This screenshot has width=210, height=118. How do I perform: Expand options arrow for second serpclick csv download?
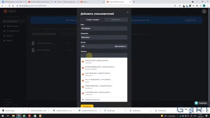pyautogui.click(x=100, y=111)
